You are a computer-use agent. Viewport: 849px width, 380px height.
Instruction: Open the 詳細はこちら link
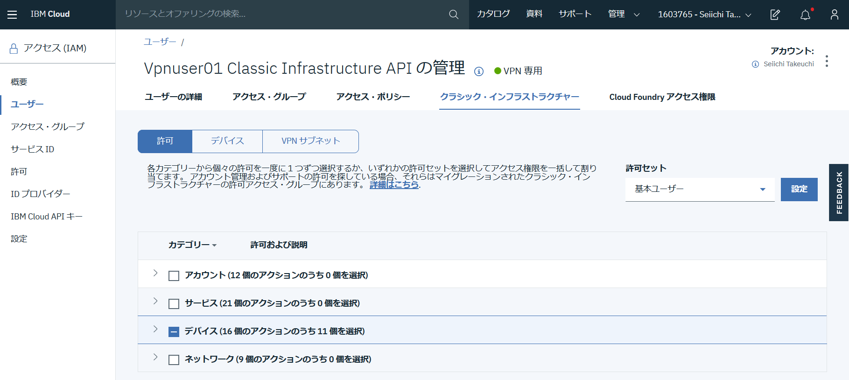click(394, 185)
